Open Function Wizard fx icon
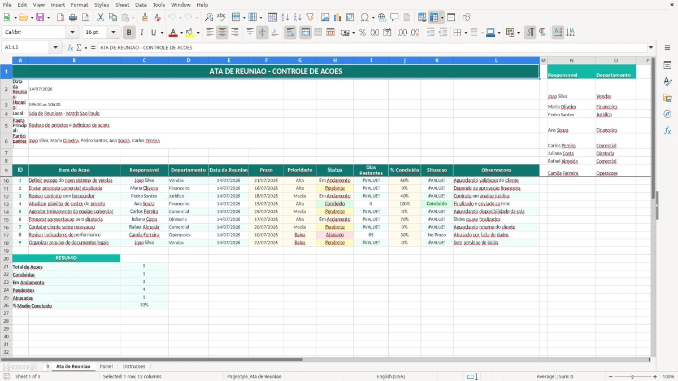Image resolution: width=678 pixels, height=381 pixels. click(x=70, y=48)
